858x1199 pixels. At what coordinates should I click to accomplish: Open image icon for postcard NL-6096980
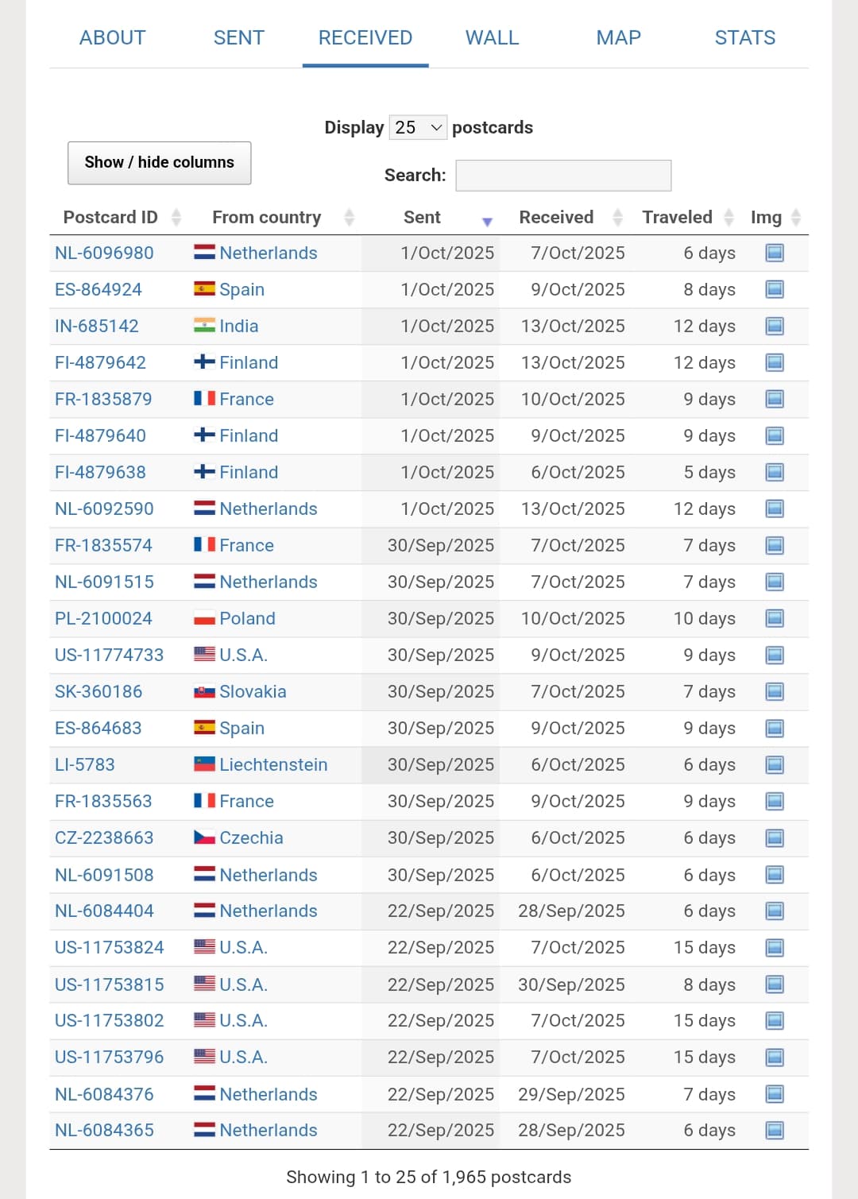point(775,253)
